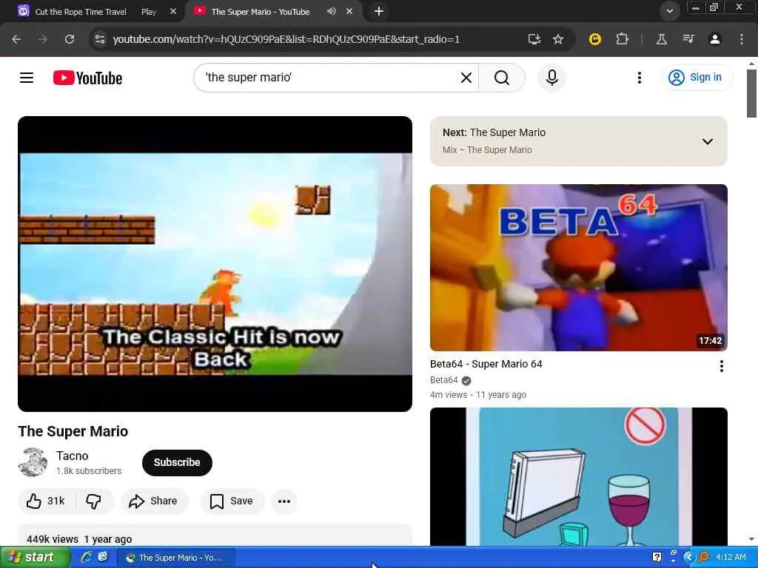Launch Internet Explorer quick launch icon

(x=86, y=558)
